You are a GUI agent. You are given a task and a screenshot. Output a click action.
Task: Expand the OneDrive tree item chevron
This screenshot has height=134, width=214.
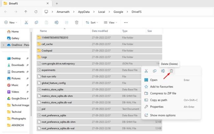tap(4, 45)
